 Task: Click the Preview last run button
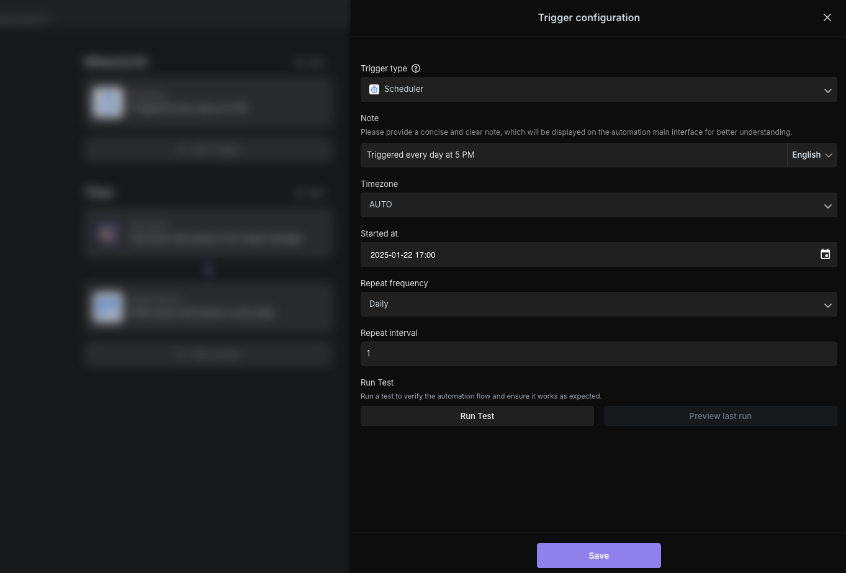pyautogui.click(x=720, y=416)
